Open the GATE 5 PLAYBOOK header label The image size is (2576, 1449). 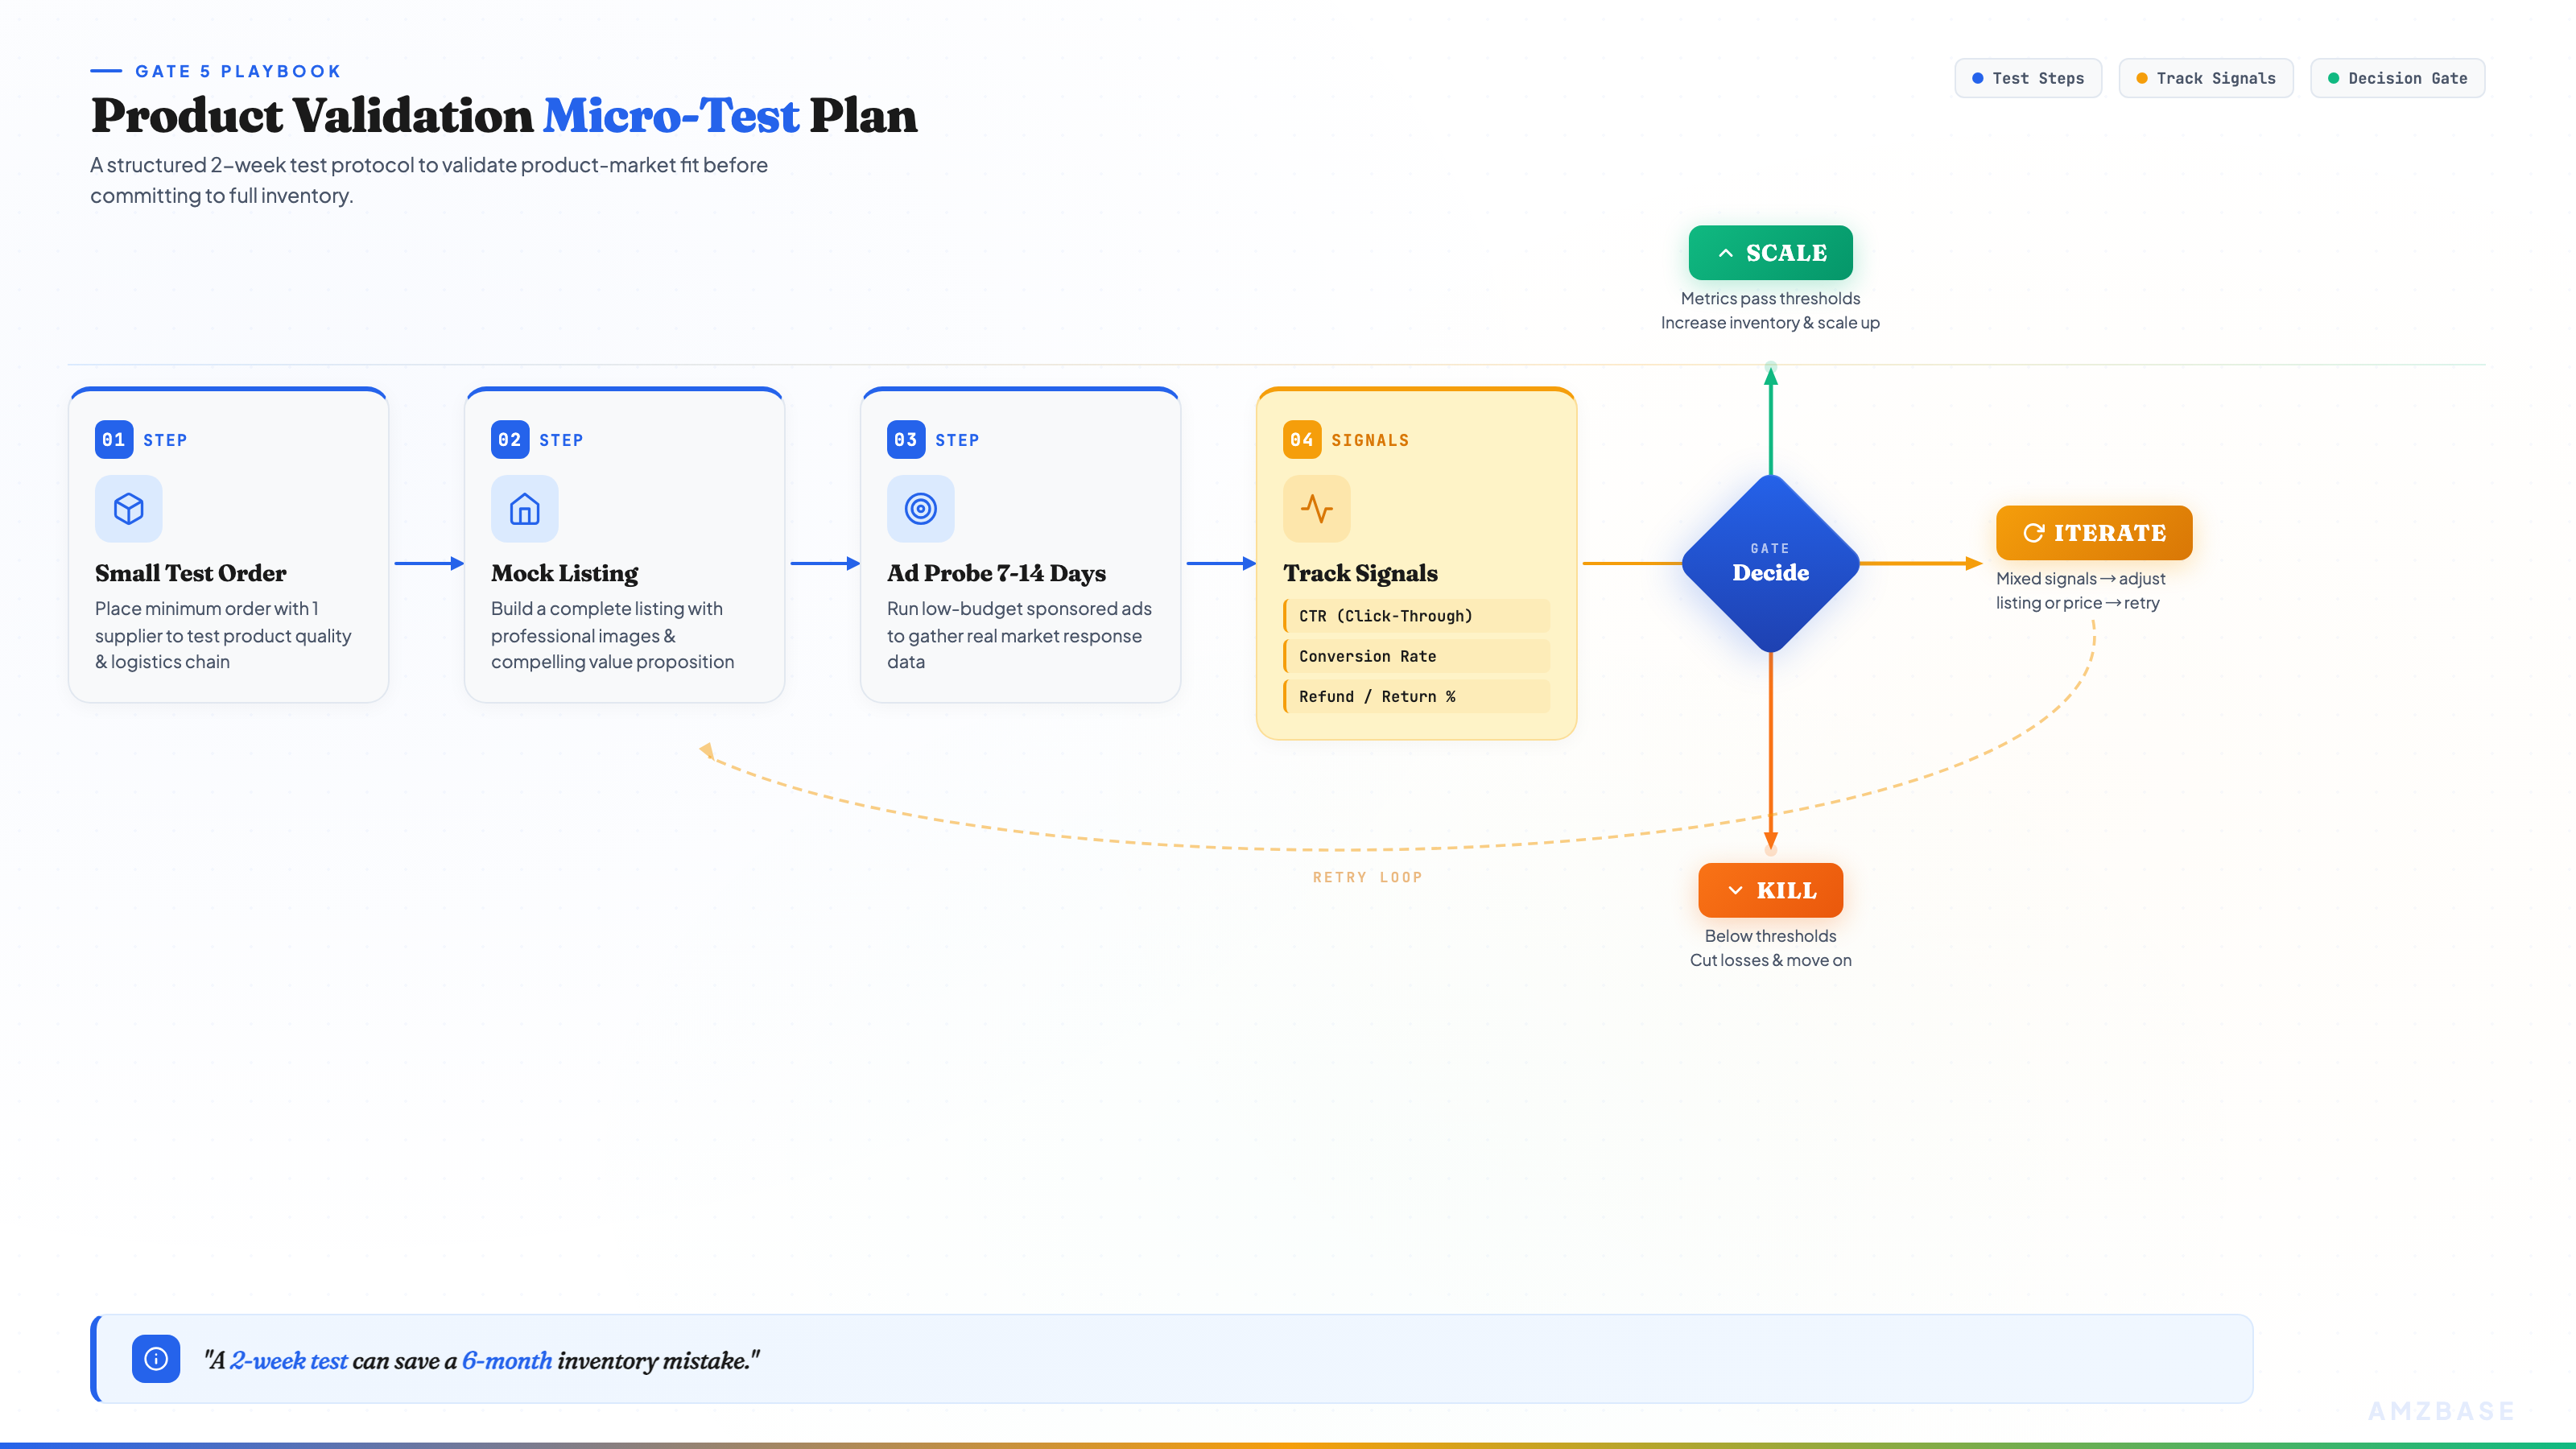pos(238,70)
